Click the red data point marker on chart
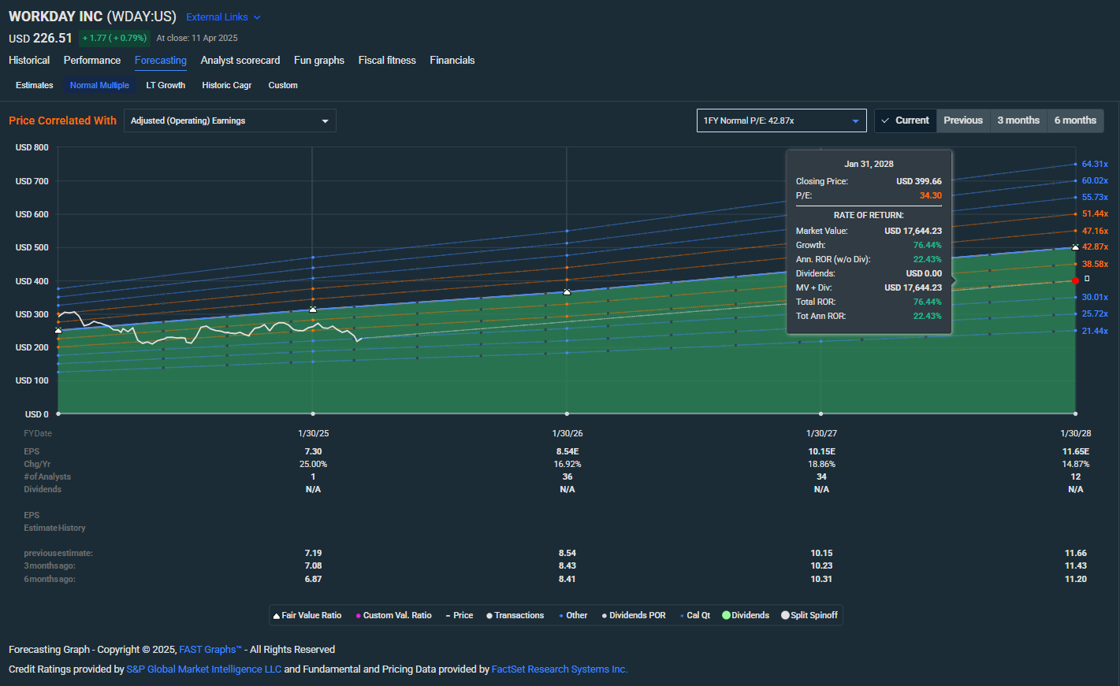This screenshot has height=686, width=1120. pos(1076,280)
